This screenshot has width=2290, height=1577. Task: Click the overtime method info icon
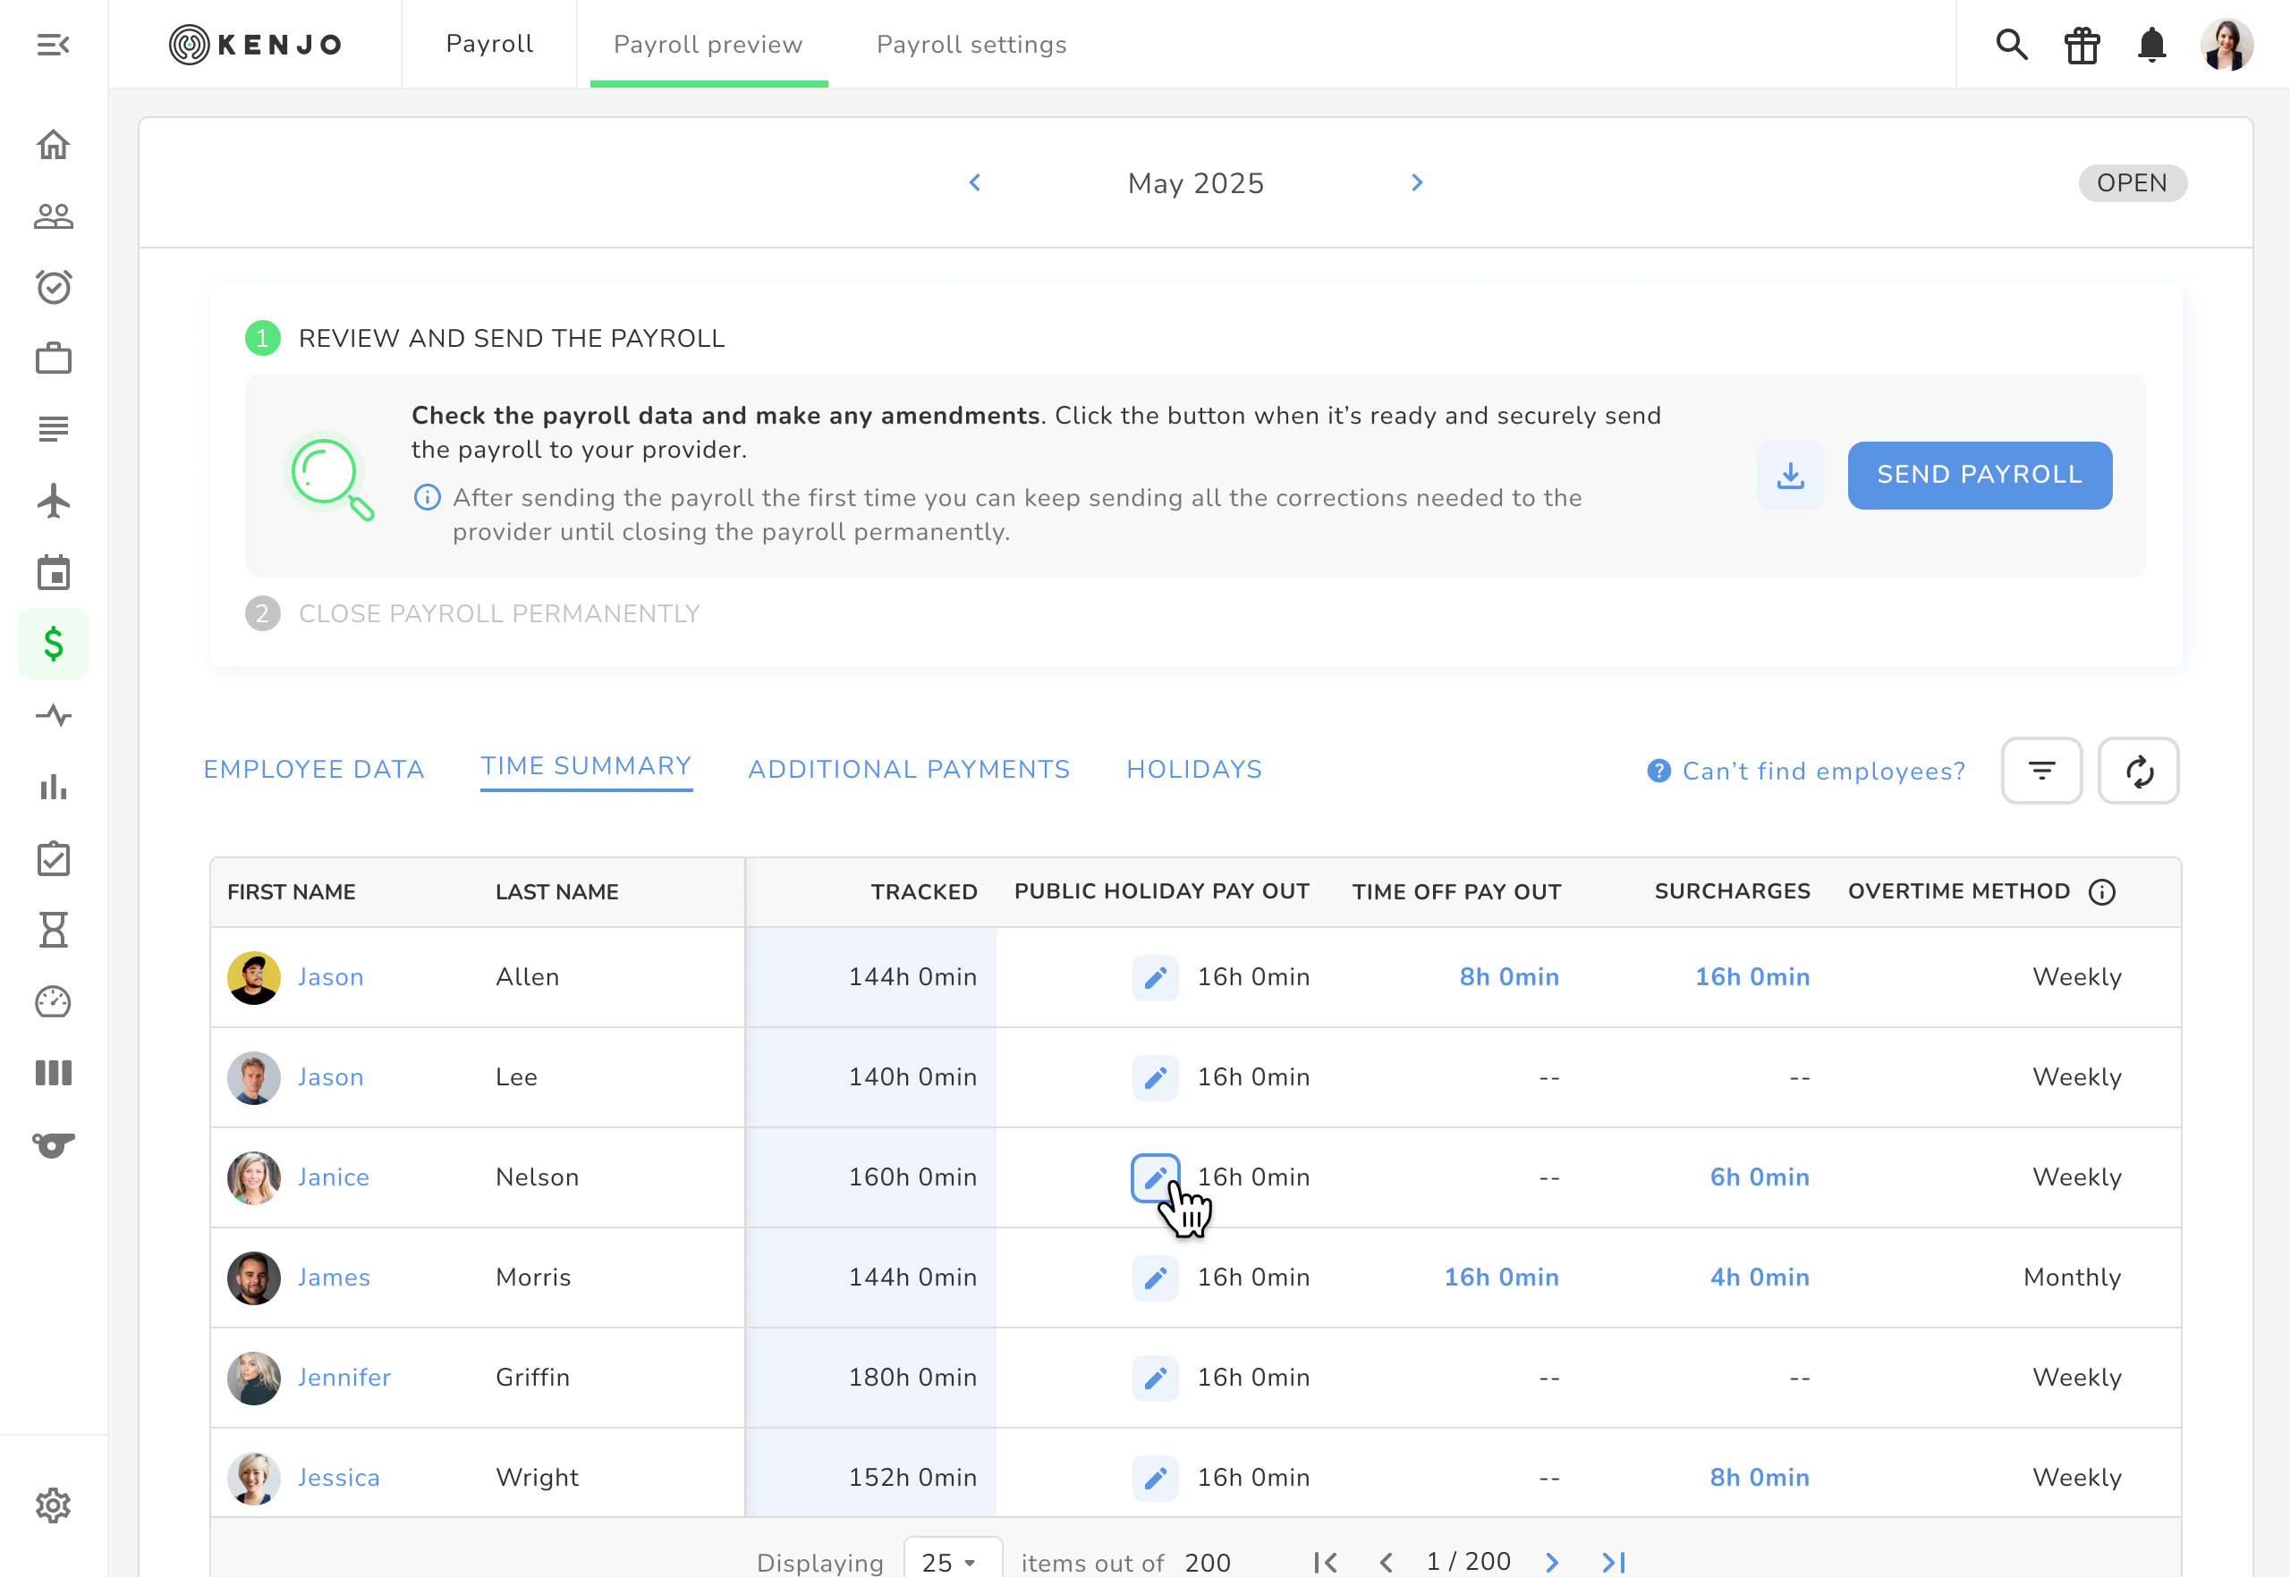[x=2101, y=892]
